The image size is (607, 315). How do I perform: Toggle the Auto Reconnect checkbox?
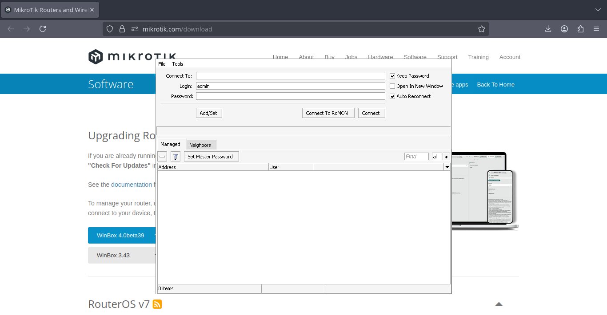pos(392,96)
